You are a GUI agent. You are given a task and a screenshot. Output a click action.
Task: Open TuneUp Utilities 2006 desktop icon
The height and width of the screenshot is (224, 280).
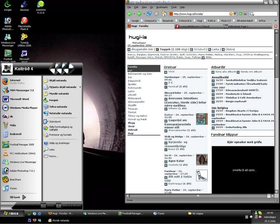point(24,40)
